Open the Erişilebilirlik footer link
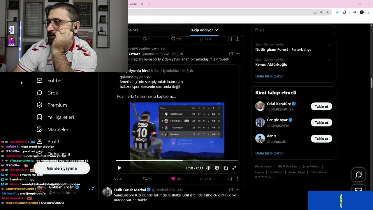This screenshot has width=373, height=210. click(276, 172)
